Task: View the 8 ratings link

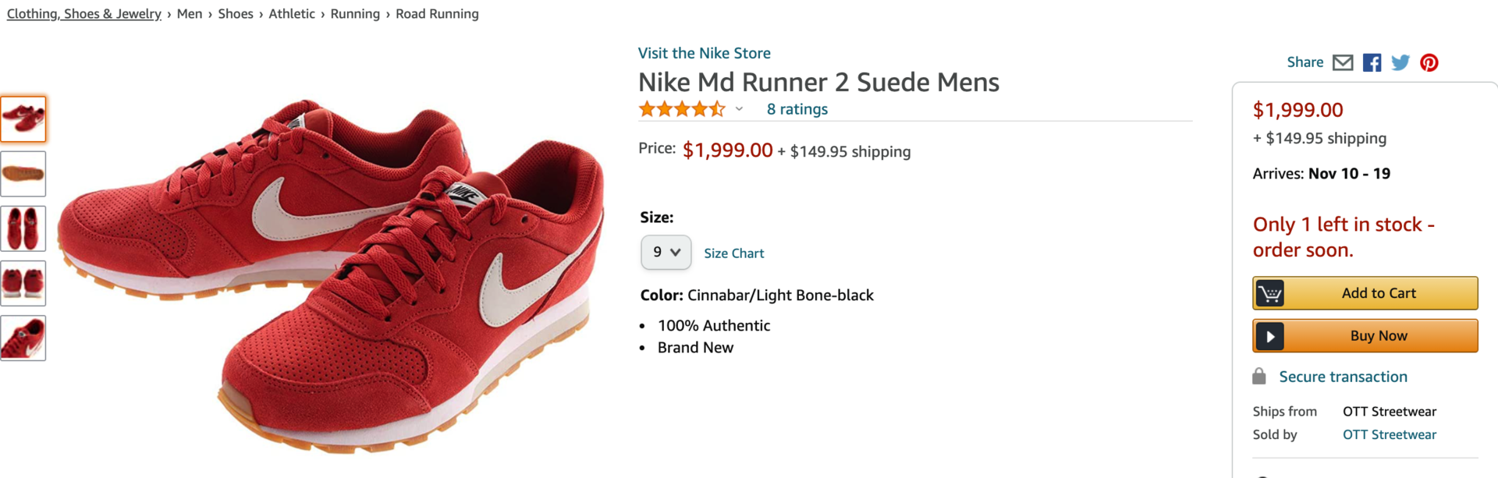Action: (x=797, y=109)
